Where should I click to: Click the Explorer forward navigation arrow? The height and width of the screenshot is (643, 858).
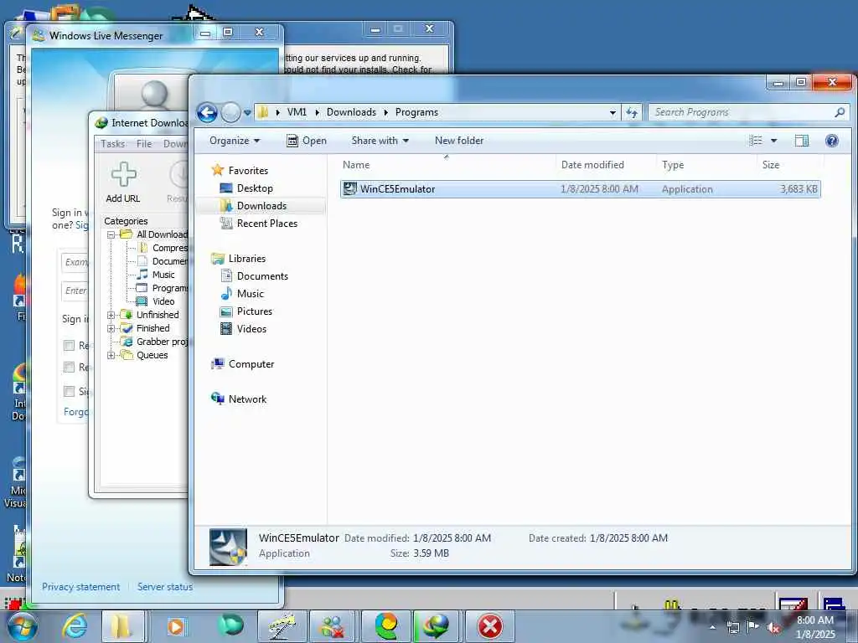click(230, 113)
